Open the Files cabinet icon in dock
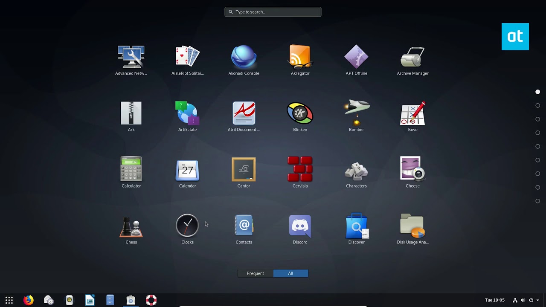Image resolution: width=546 pixels, height=307 pixels. pos(110,300)
